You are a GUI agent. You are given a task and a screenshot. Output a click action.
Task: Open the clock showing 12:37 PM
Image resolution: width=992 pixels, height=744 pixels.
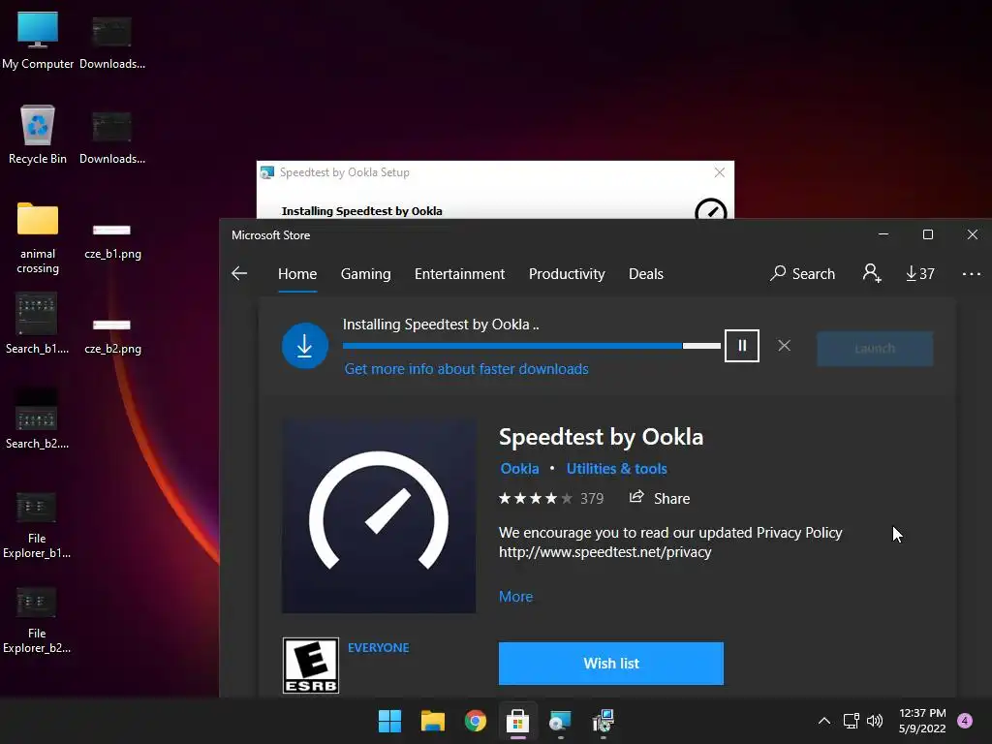(922, 721)
